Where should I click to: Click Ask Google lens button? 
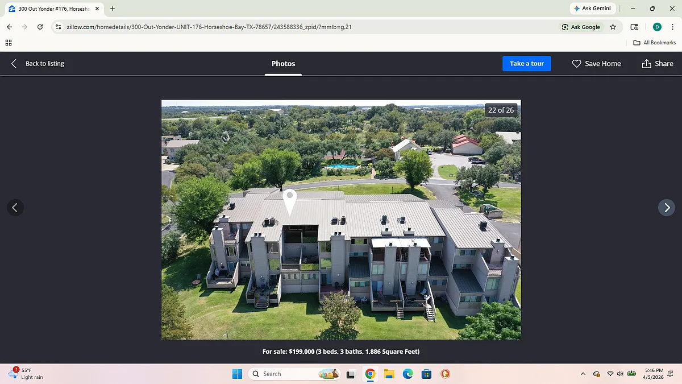tap(581, 27)
